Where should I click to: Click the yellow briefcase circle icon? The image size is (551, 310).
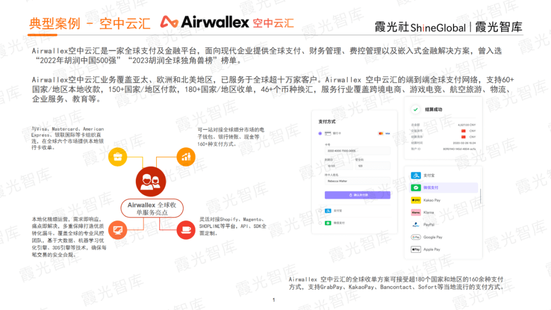(x=118, y=157)
